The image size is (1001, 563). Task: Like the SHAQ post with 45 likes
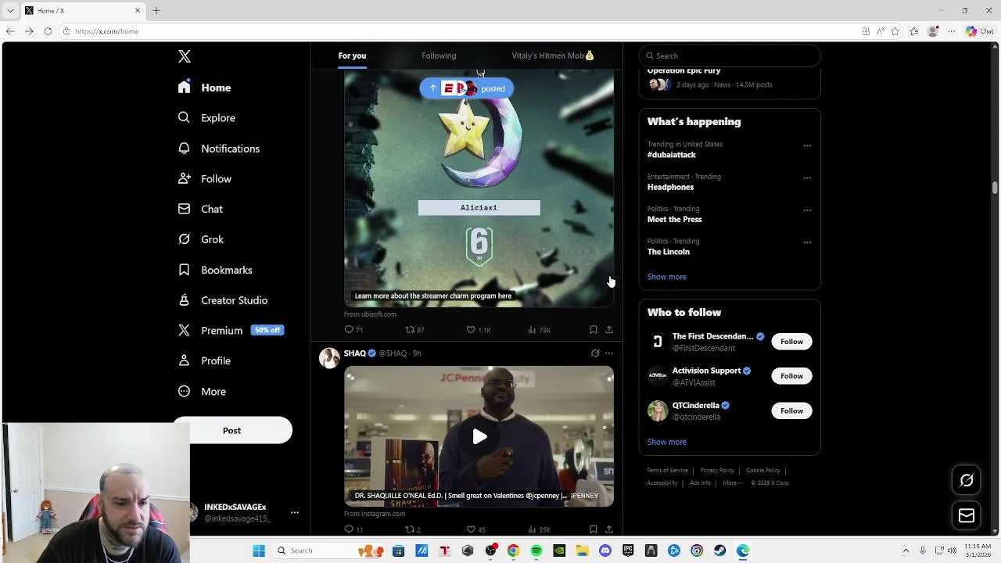coord(476,529)
